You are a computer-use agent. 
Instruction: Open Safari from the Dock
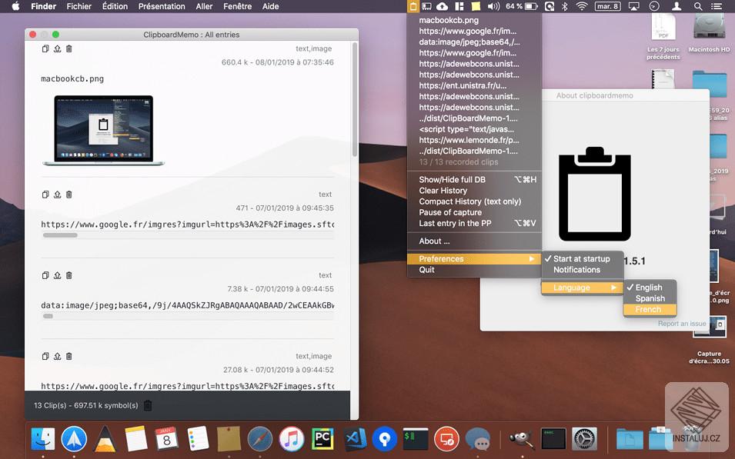260,439
